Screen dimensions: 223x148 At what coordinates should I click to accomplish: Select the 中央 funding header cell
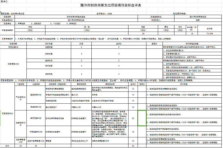coord(30,27)
